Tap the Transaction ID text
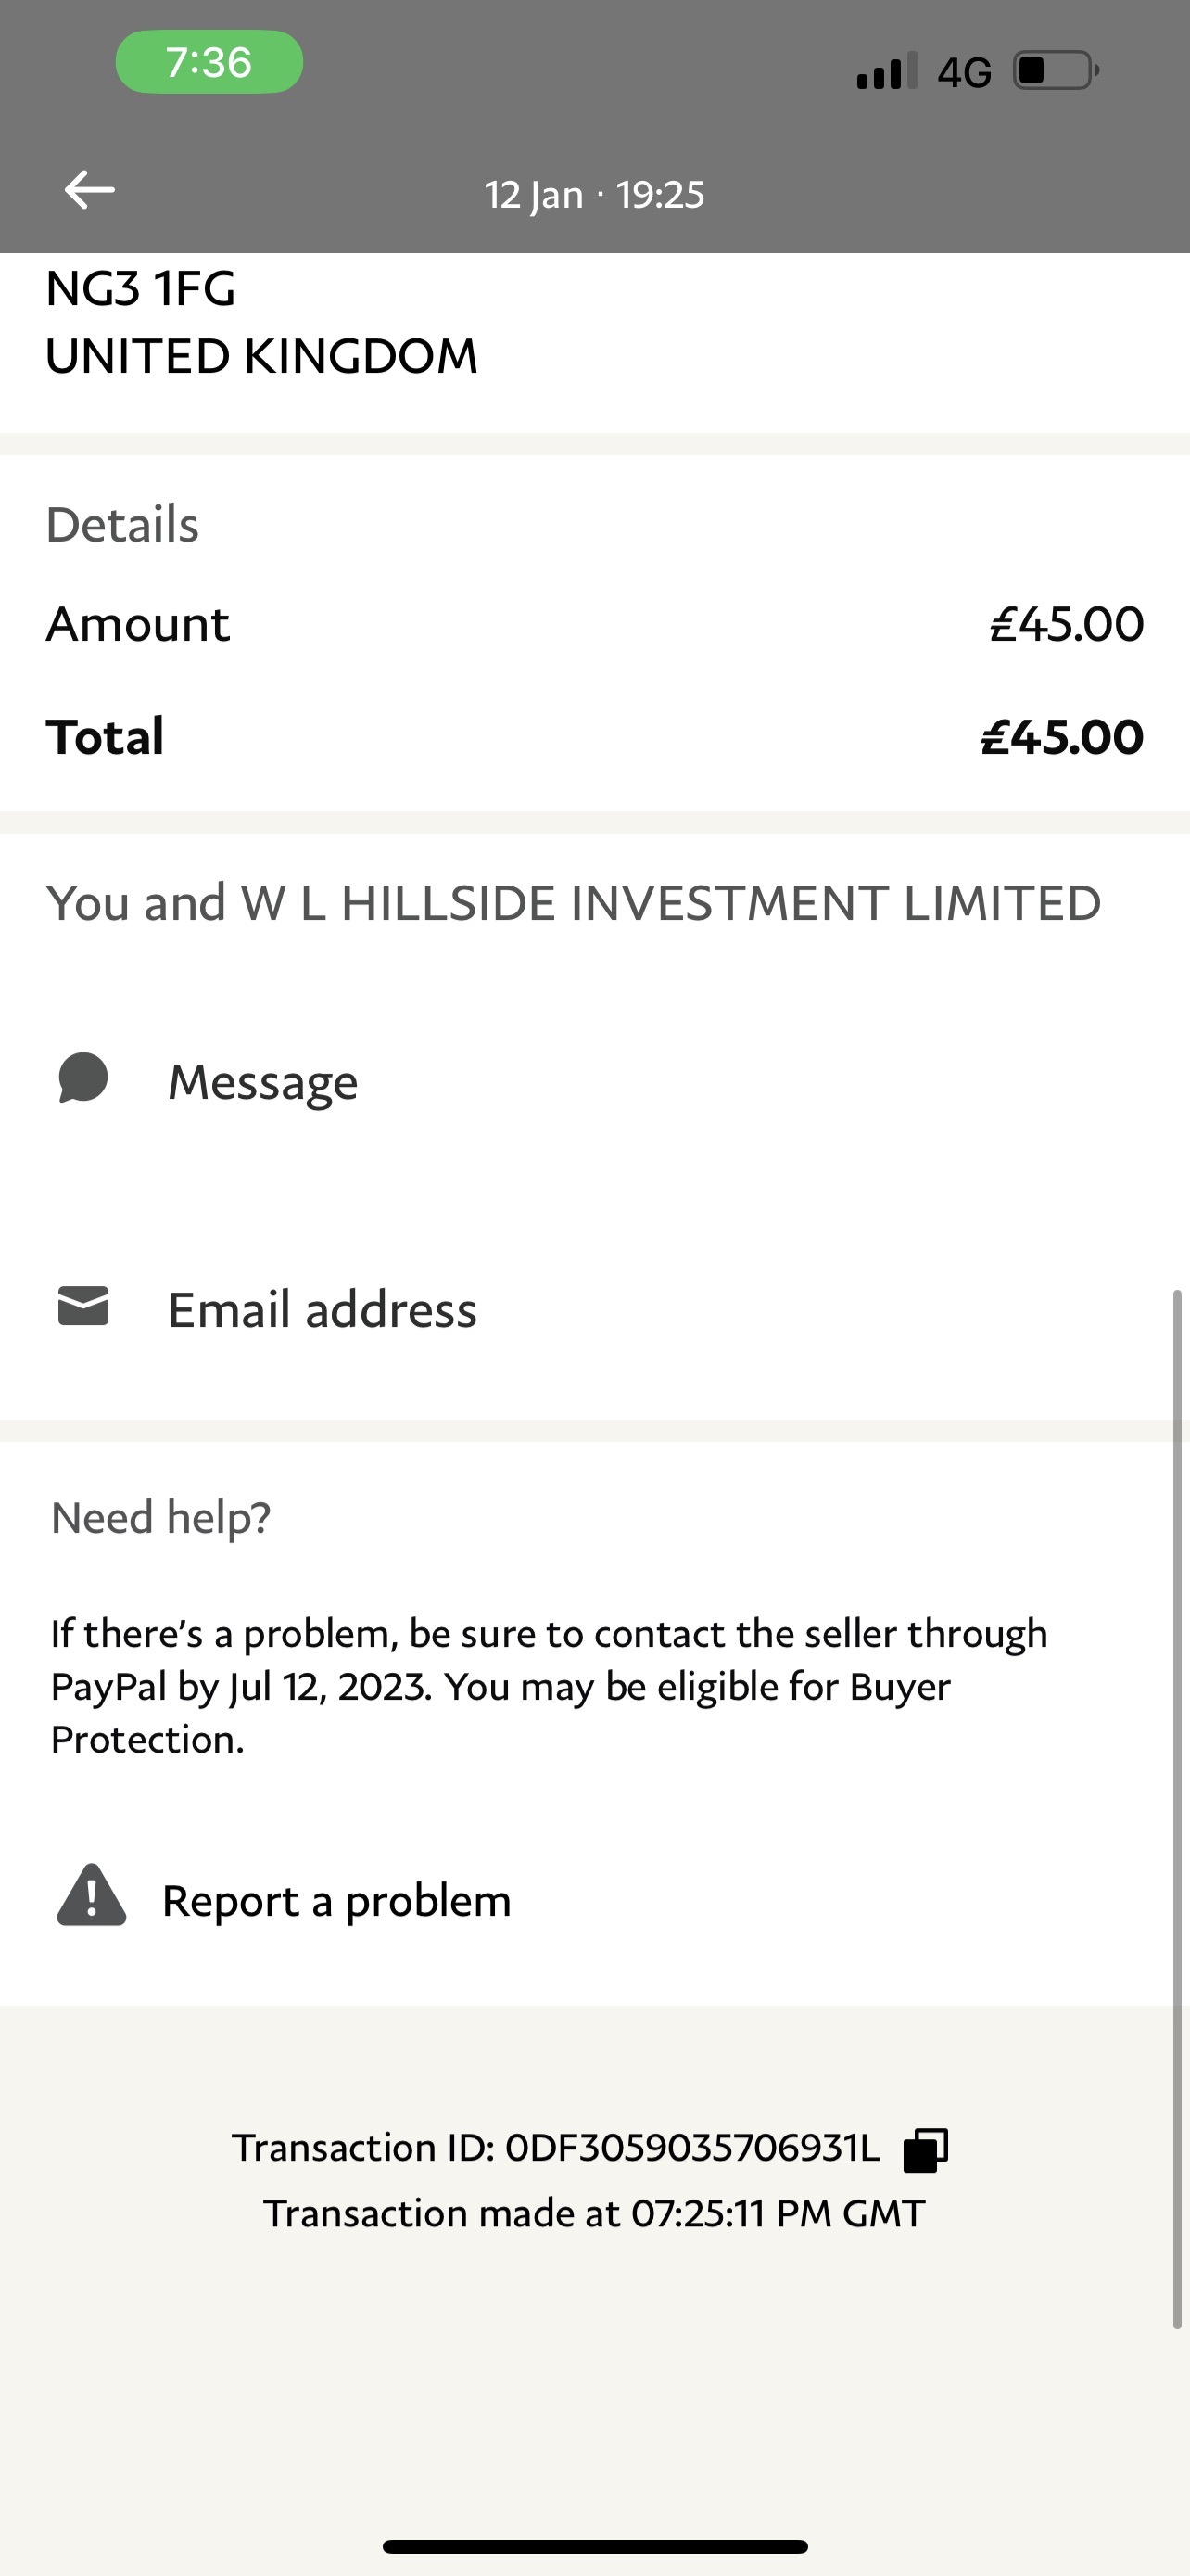The height and width of the screenshot is (2576, 1190). pos(555,2148)
